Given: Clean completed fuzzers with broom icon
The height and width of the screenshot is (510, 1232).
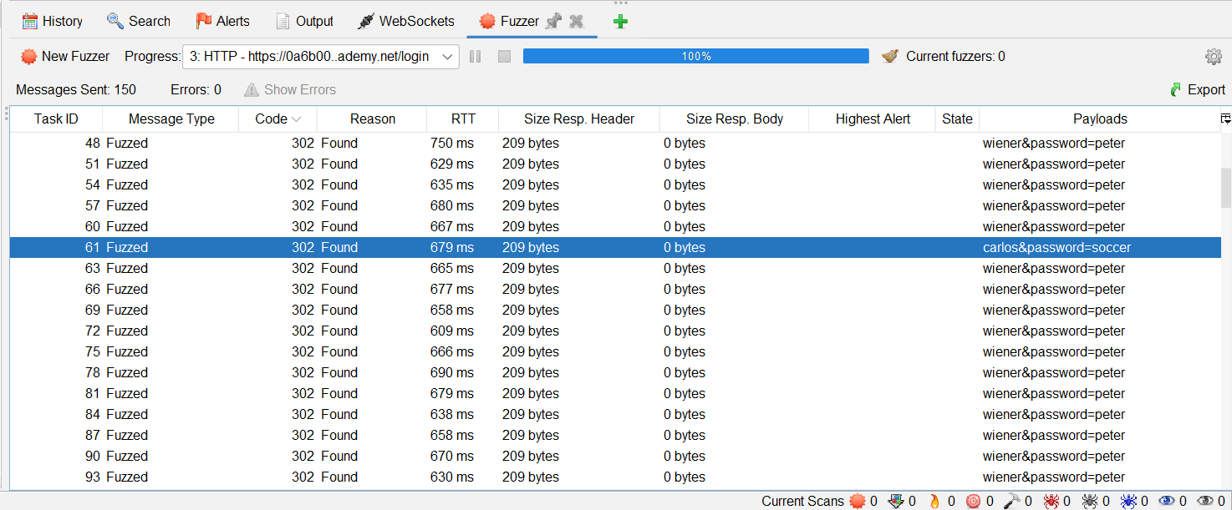Looking at the screenshot, I should (x=891, y=57).
